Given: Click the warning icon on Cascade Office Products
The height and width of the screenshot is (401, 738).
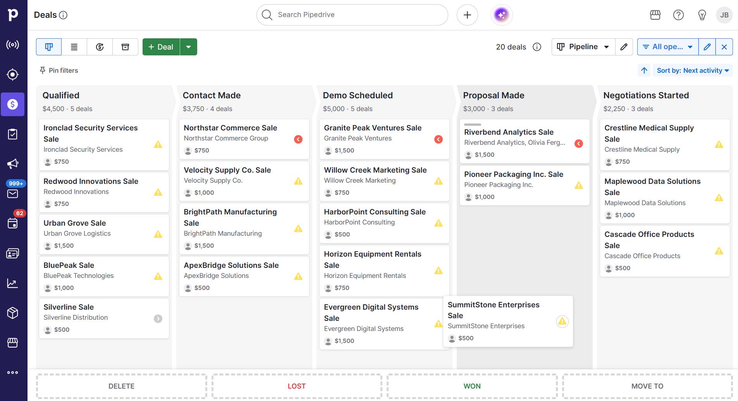Looking at the screenshot, I should [719, 251].
